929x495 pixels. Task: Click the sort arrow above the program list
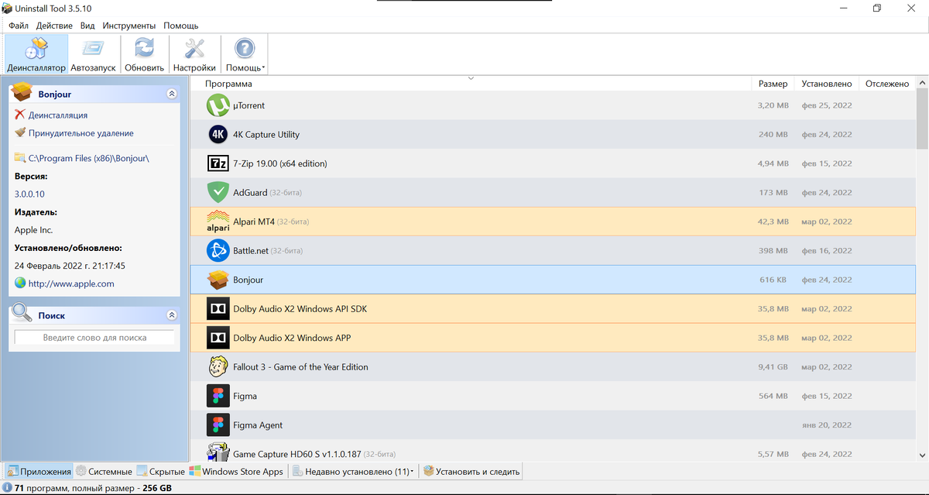tap(471, 78)
